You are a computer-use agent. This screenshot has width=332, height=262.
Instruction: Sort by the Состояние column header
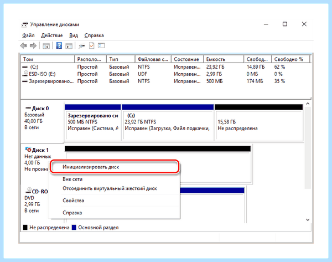pos(188,59)
